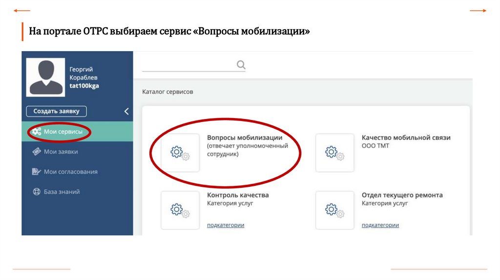Screen dimensions: 500x280
Task: Open the Вопросы мобилизации service title
Action: tap(245, 138)
